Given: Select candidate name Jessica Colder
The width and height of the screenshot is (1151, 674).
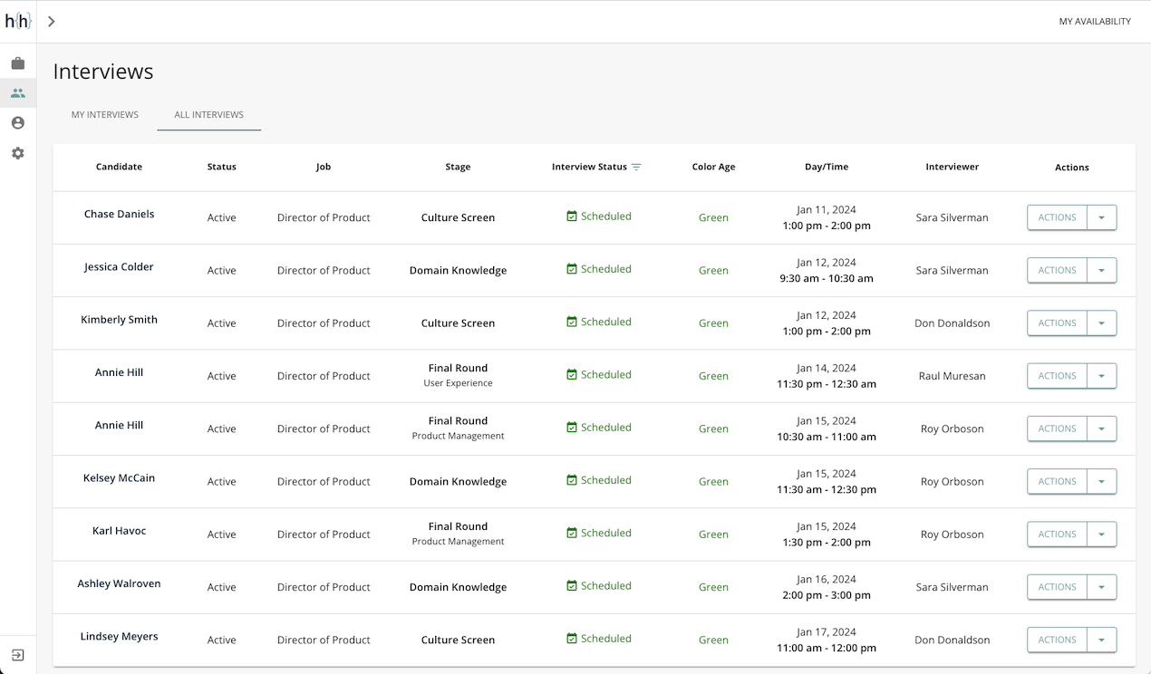Looking at the screenshot, I should click(x=119, y=266).
